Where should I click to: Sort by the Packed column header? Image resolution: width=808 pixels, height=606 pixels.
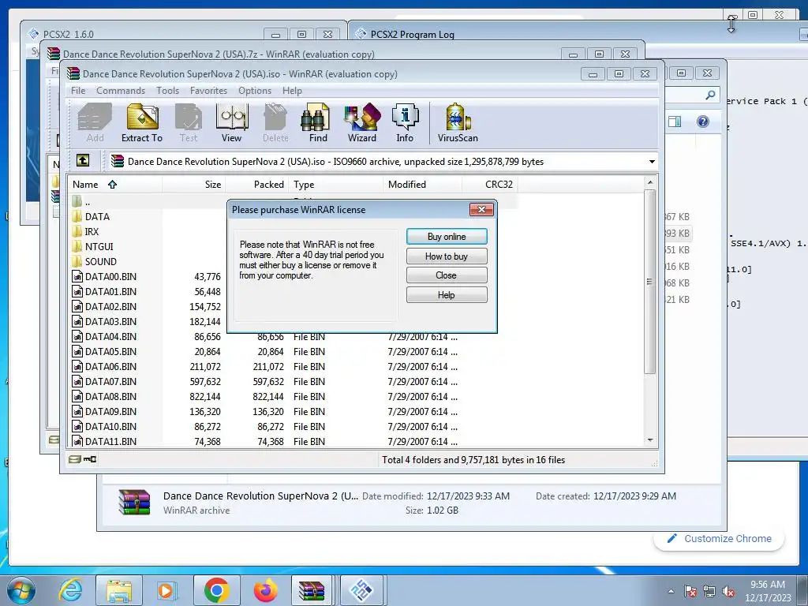coord(258,185)
